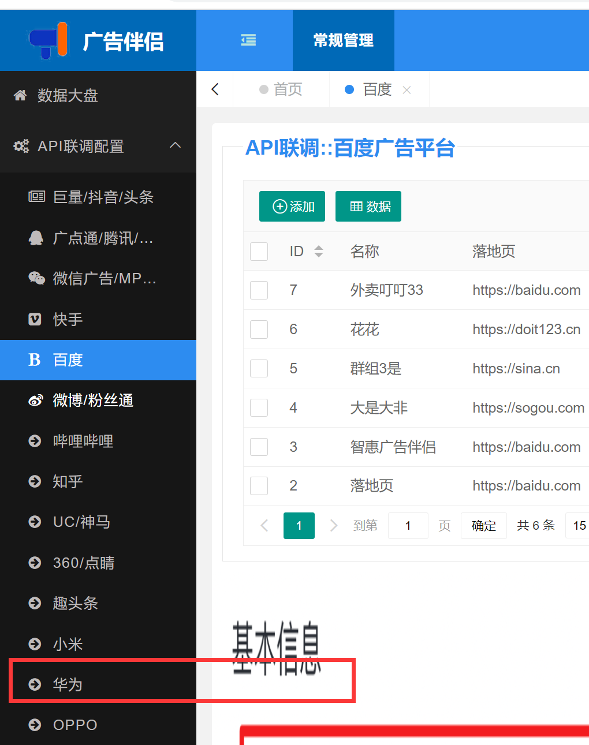Click arrow icon beside 趣头条
Viewport: 589px width, 745px height.
pyautogui.click(x=35, y=603)
